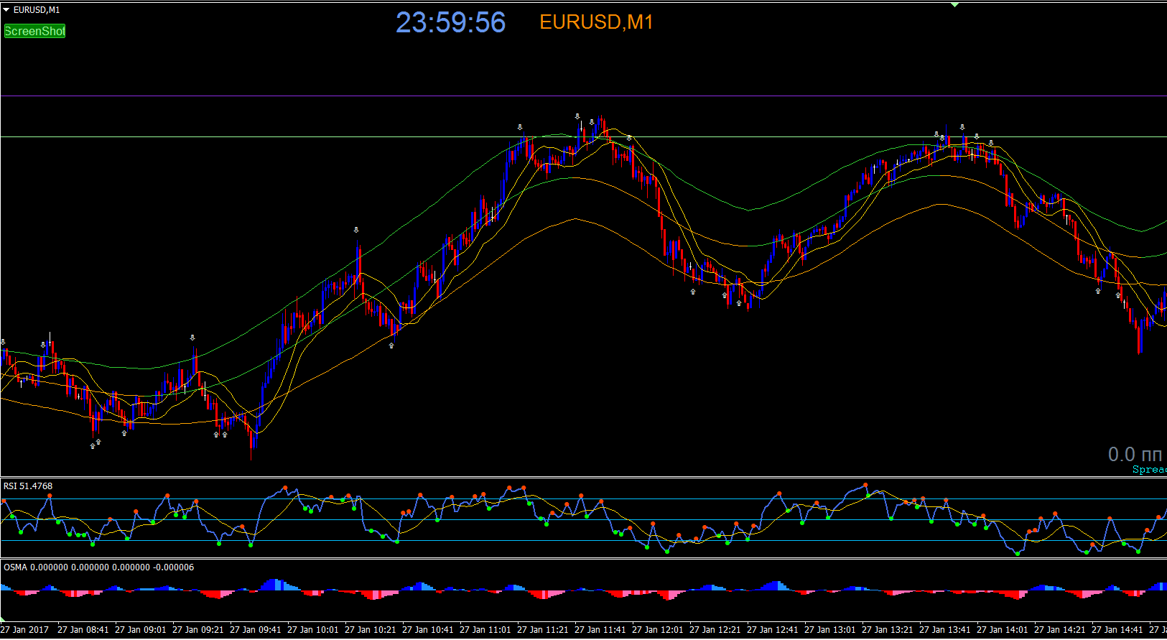Click the 27 Jan 2017 date label
Viewport: 1167px width, 640px height.
pyautogui.click(x=25, y=630)
